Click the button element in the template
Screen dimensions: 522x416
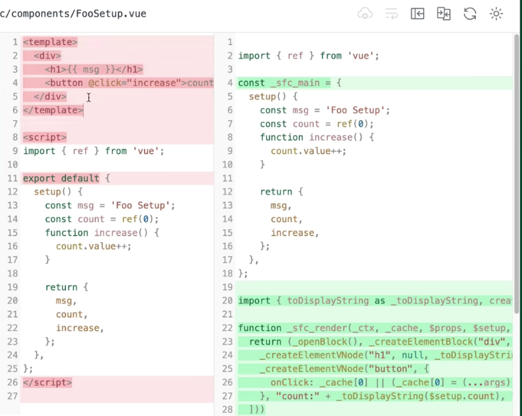pyautogui.click(x=116, y=83)
